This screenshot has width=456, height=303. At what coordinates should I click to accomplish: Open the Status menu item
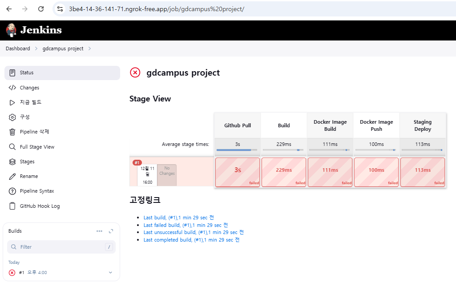click(62, 73)
